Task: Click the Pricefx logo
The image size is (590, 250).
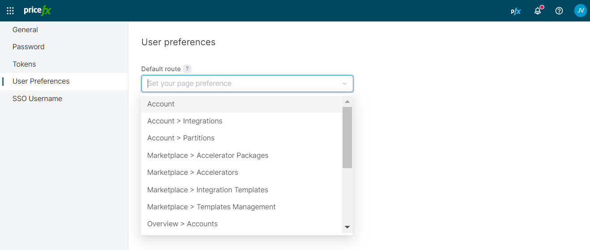Action: (38, 11)
